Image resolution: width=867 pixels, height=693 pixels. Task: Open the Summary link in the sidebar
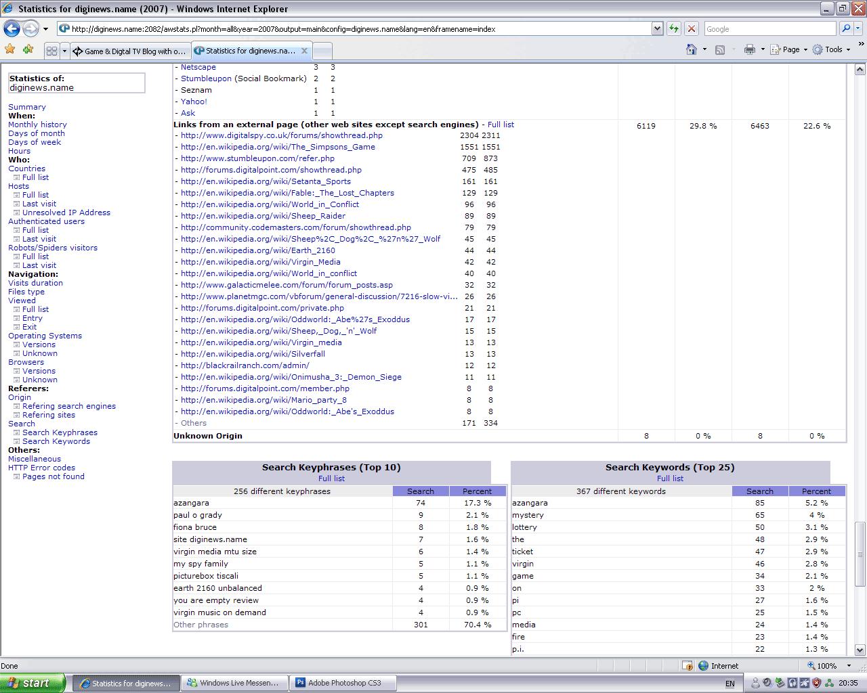pyautogui.click(x=27, y=107)
